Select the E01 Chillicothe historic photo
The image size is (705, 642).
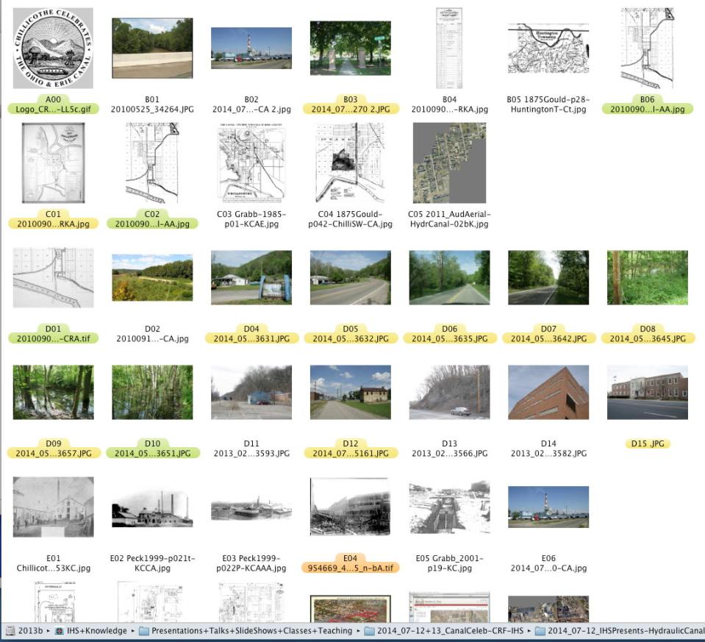coord(53,507)
